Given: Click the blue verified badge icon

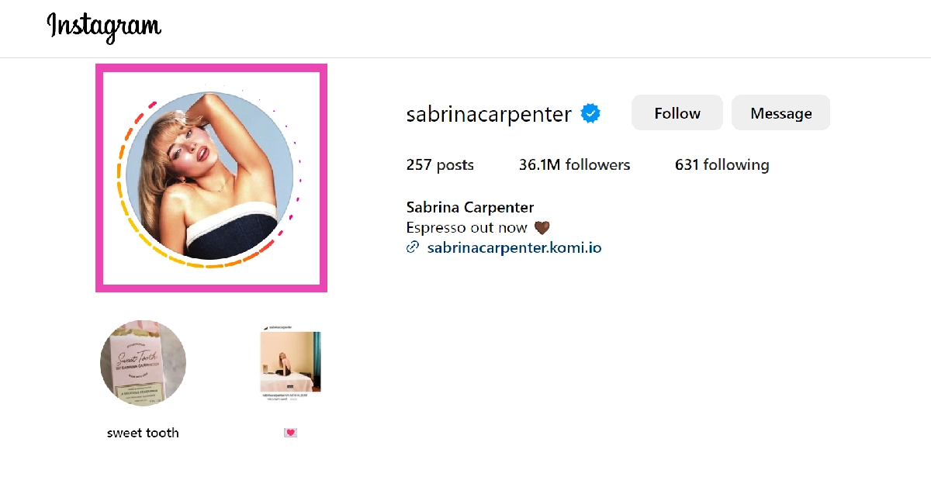Looking at the screenshot, I should [590, 114].
